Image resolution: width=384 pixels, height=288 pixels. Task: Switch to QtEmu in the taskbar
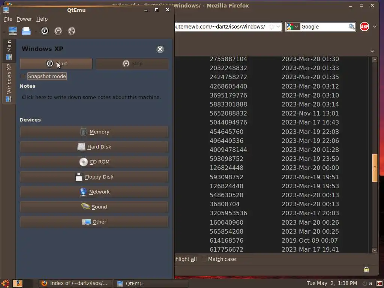[x=151, y=283]
